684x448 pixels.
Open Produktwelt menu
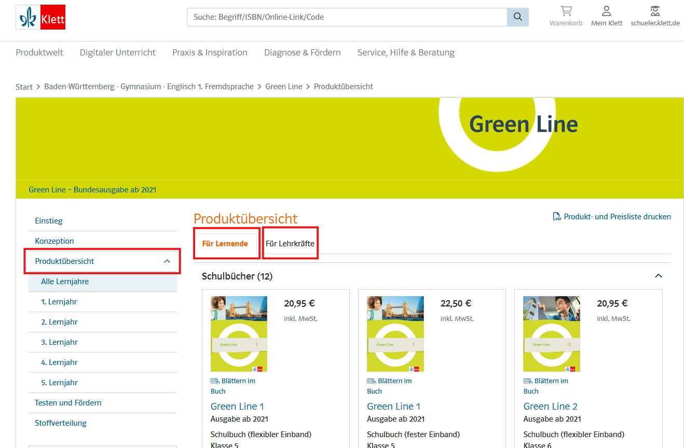(x=39, y=52)
